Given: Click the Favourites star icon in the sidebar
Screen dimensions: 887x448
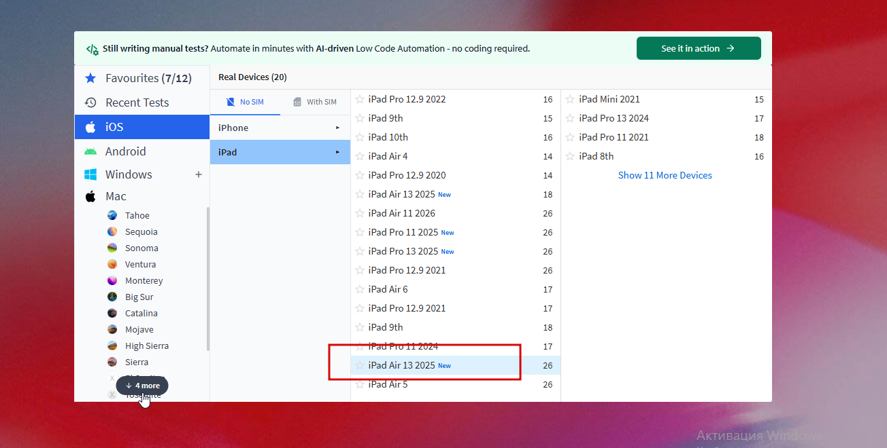Looking at the screenshot, I should coord(90,78).
